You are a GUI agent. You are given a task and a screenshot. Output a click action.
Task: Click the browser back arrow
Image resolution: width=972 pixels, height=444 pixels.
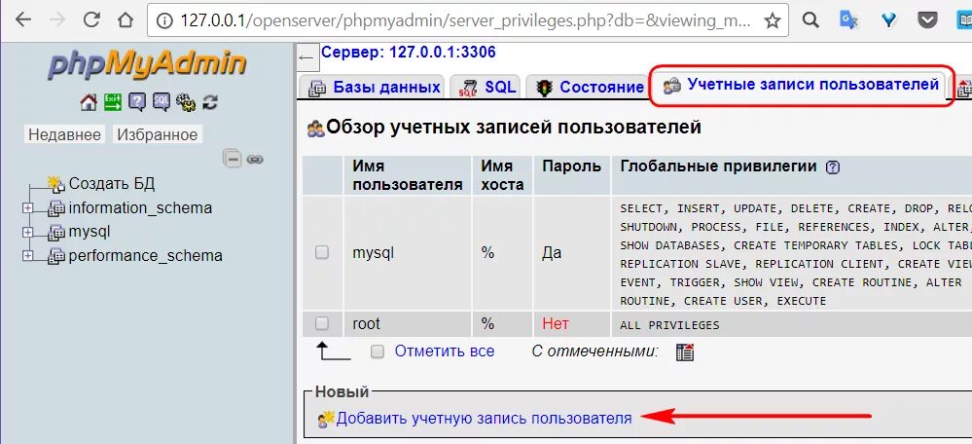(x=23, y=19)
